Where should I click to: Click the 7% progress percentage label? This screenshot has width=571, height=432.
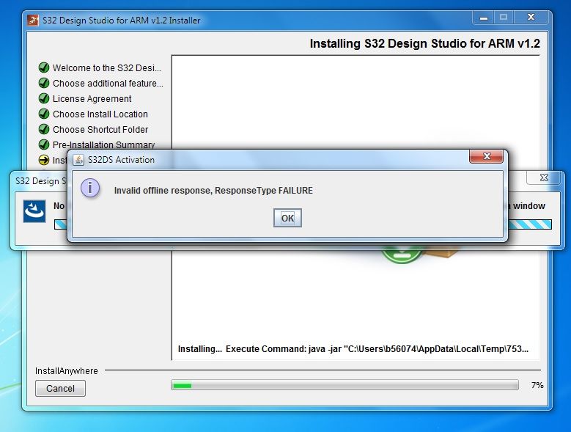[537, 385]
